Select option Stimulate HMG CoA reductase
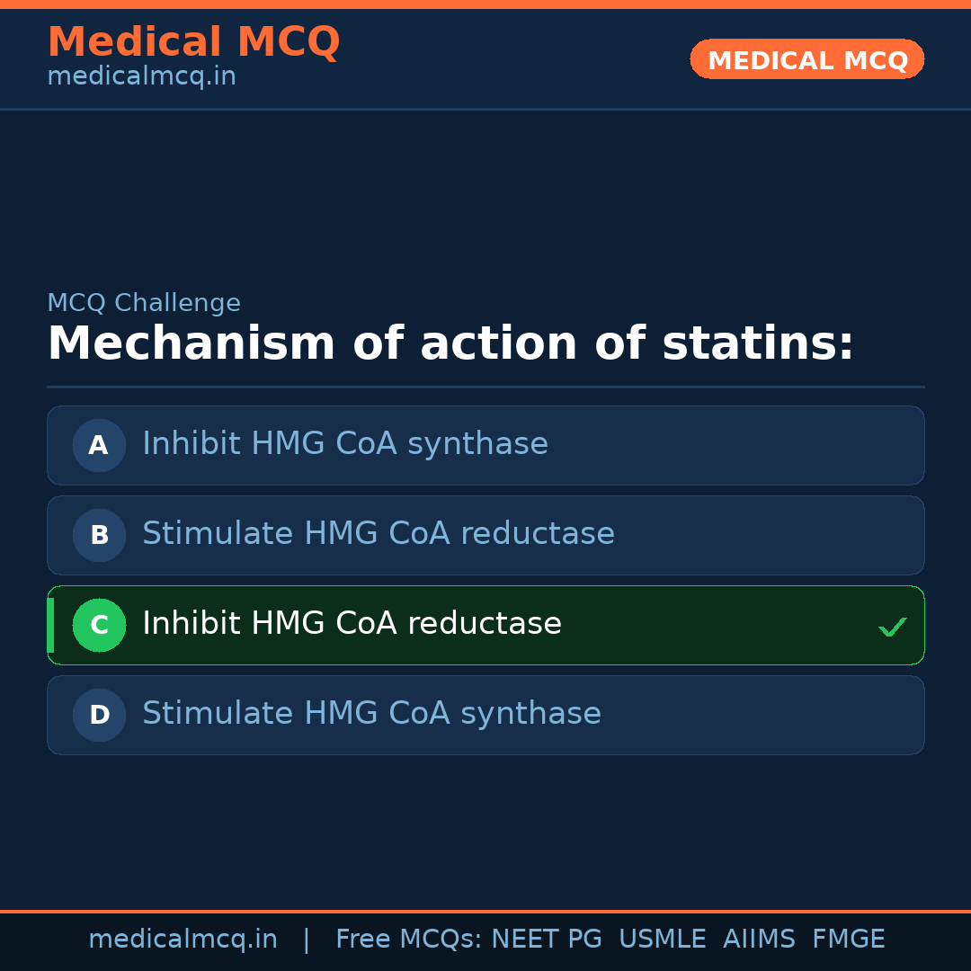The image size is (971, 971). coord(379,534)
